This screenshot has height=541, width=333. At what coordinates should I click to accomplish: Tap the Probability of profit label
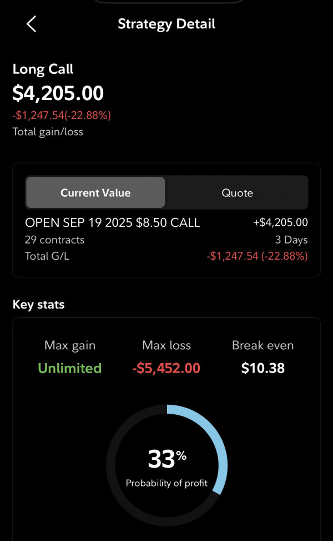tap(167, 483)
